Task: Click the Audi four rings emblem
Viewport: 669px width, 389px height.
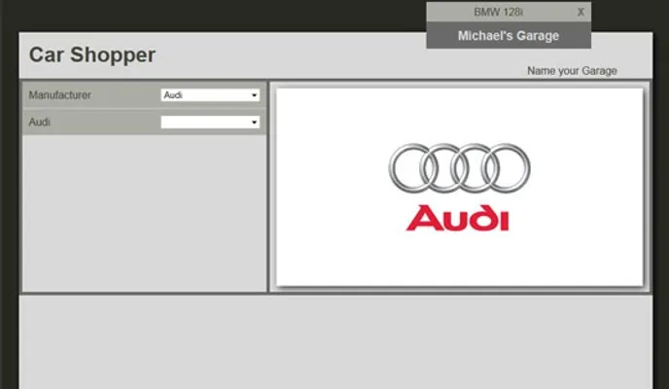Action: (458, 168)
